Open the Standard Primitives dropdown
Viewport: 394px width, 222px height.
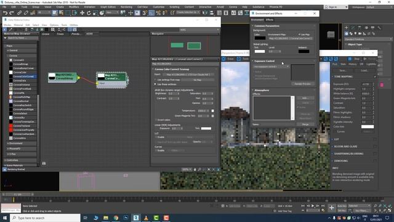click(368, 39)
